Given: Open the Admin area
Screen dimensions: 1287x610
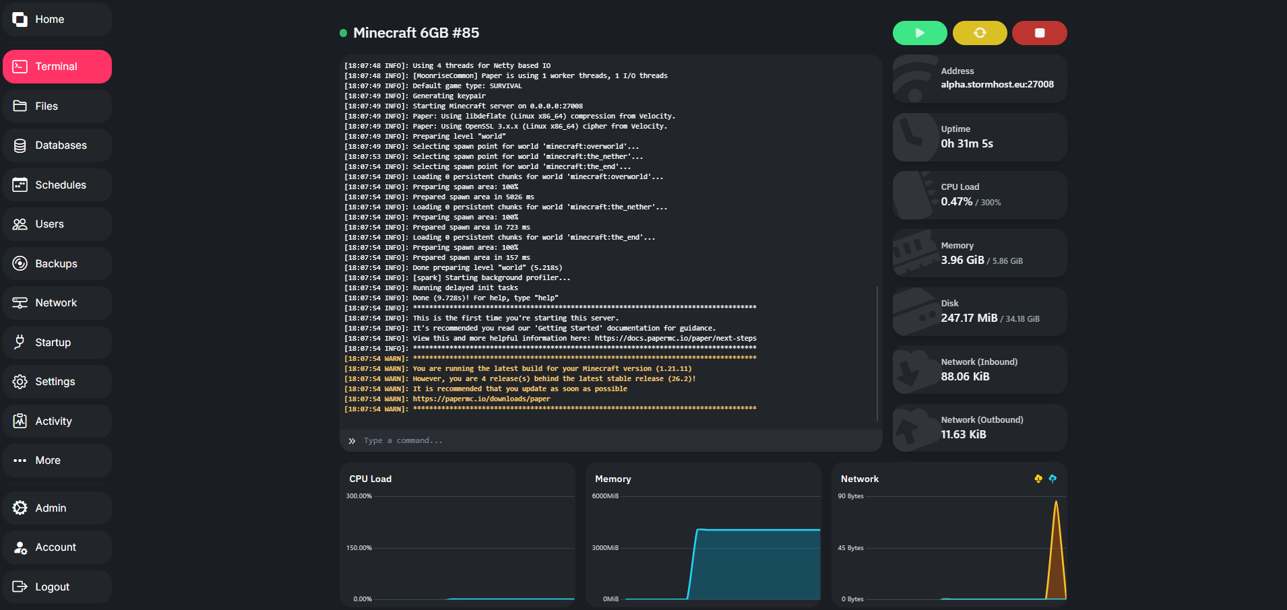Looking at the screenshot, I should tap(57, 508).
